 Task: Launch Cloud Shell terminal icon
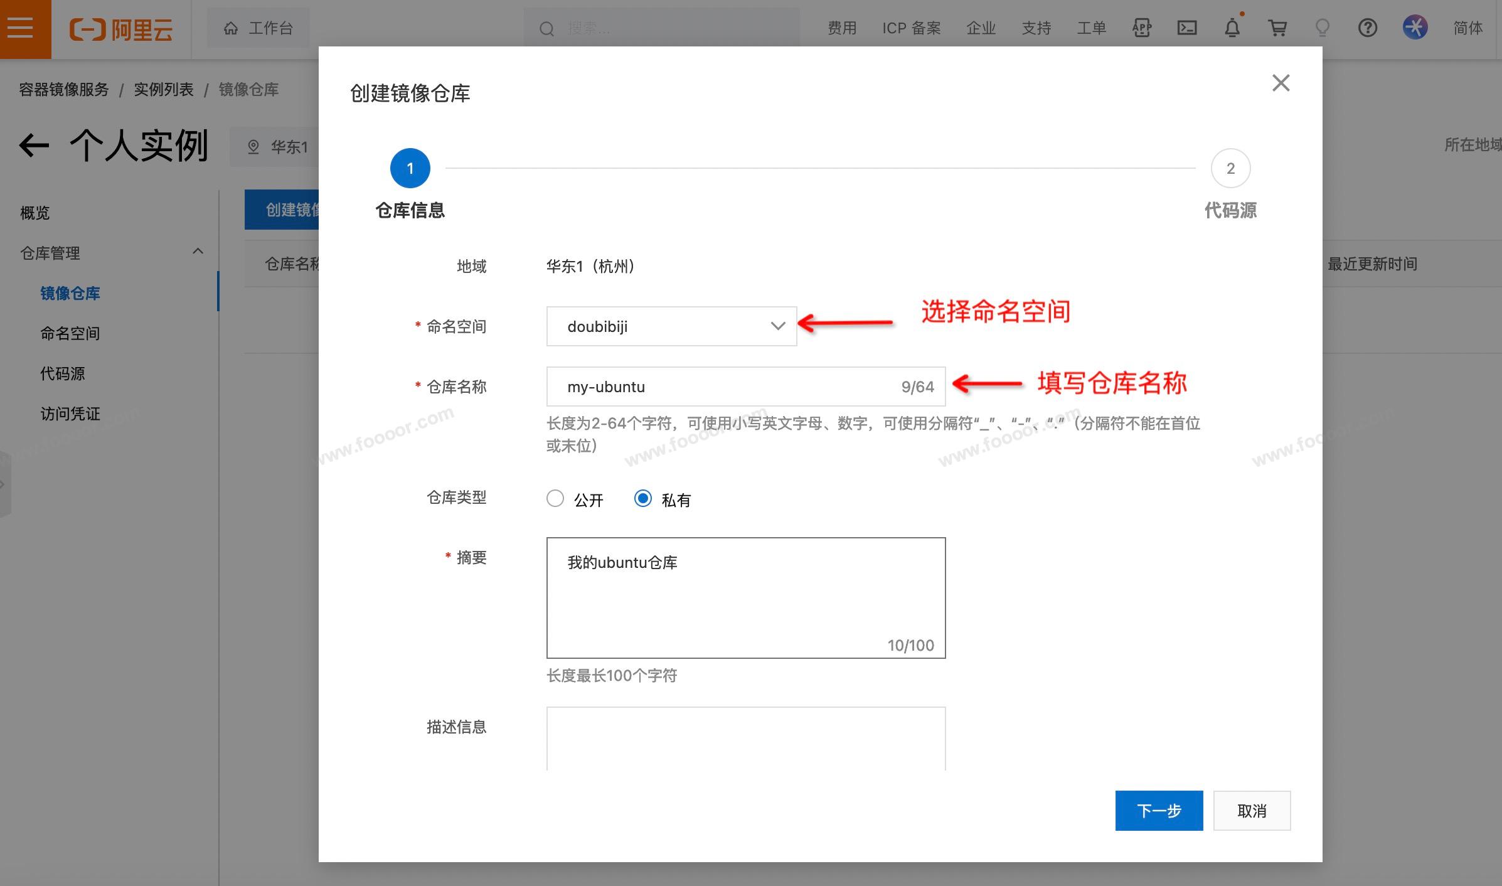pos(1187,28)
